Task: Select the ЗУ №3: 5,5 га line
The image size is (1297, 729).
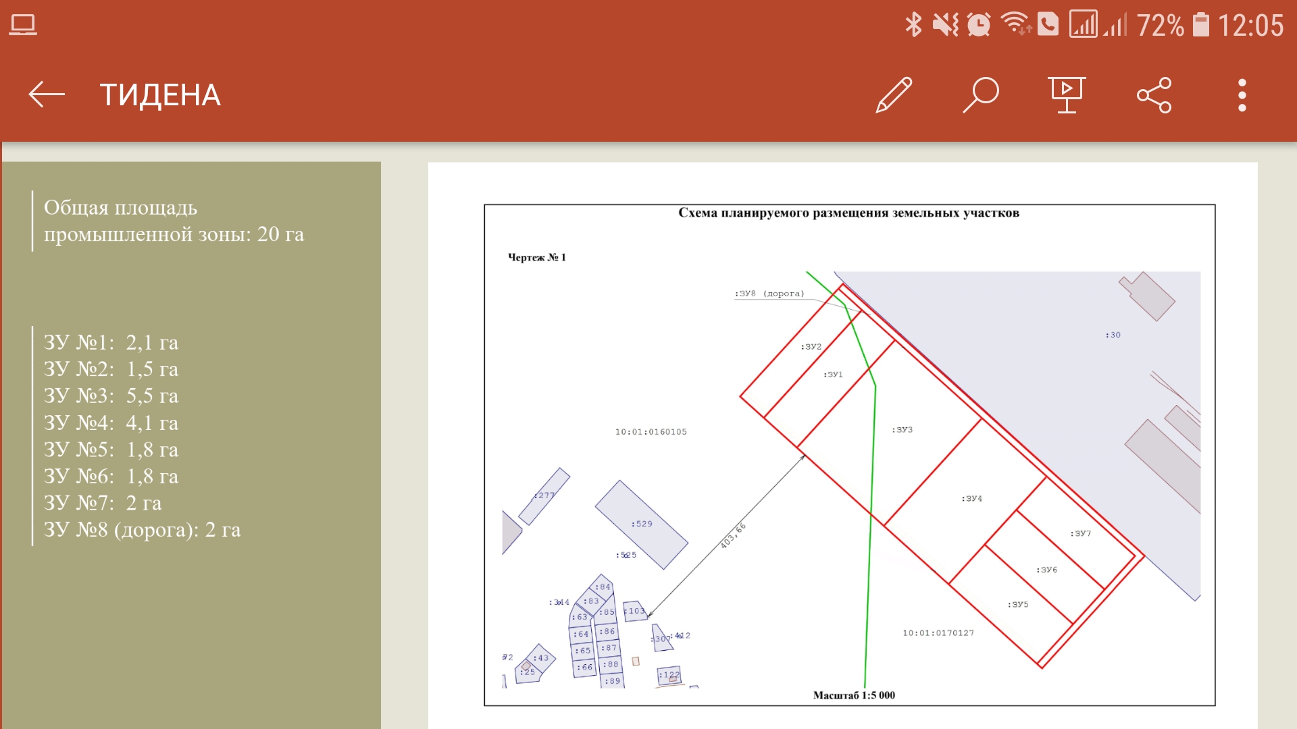Action: coord(111,396)
